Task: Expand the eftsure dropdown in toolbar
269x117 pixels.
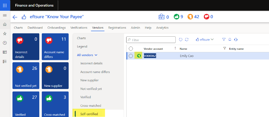Action: (205, 40)
